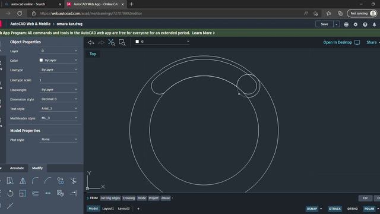
Task: Choose the Crossing command option
Action: pos(129,198)
